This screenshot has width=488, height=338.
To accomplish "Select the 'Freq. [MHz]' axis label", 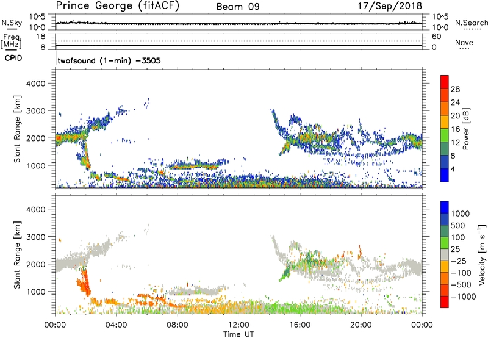I will 12,41.
